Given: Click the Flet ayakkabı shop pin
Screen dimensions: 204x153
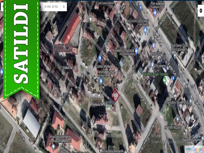Looking at the screenshot, I should click(x=155, y=12).
